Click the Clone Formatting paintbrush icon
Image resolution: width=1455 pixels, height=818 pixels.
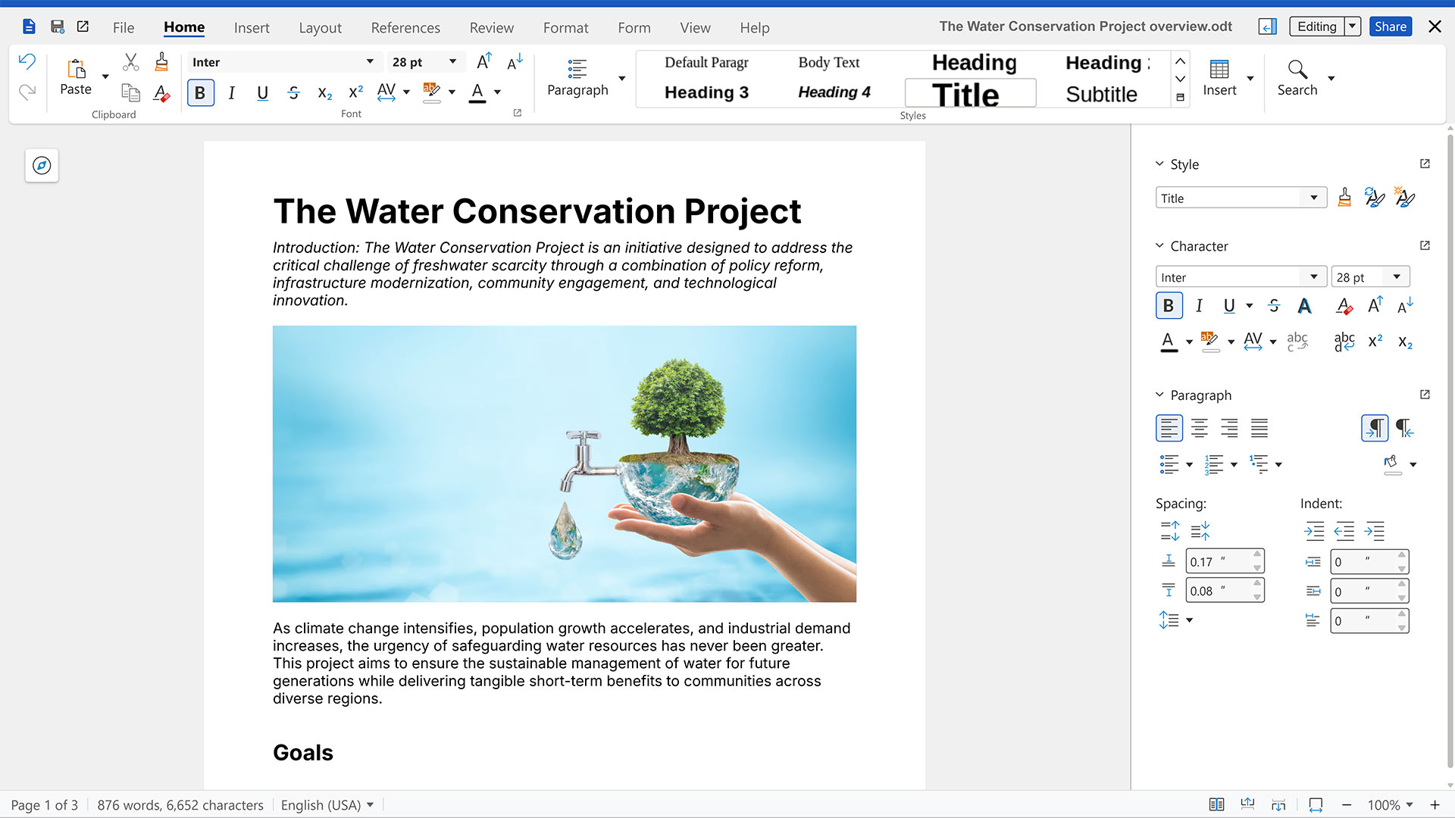161,62
